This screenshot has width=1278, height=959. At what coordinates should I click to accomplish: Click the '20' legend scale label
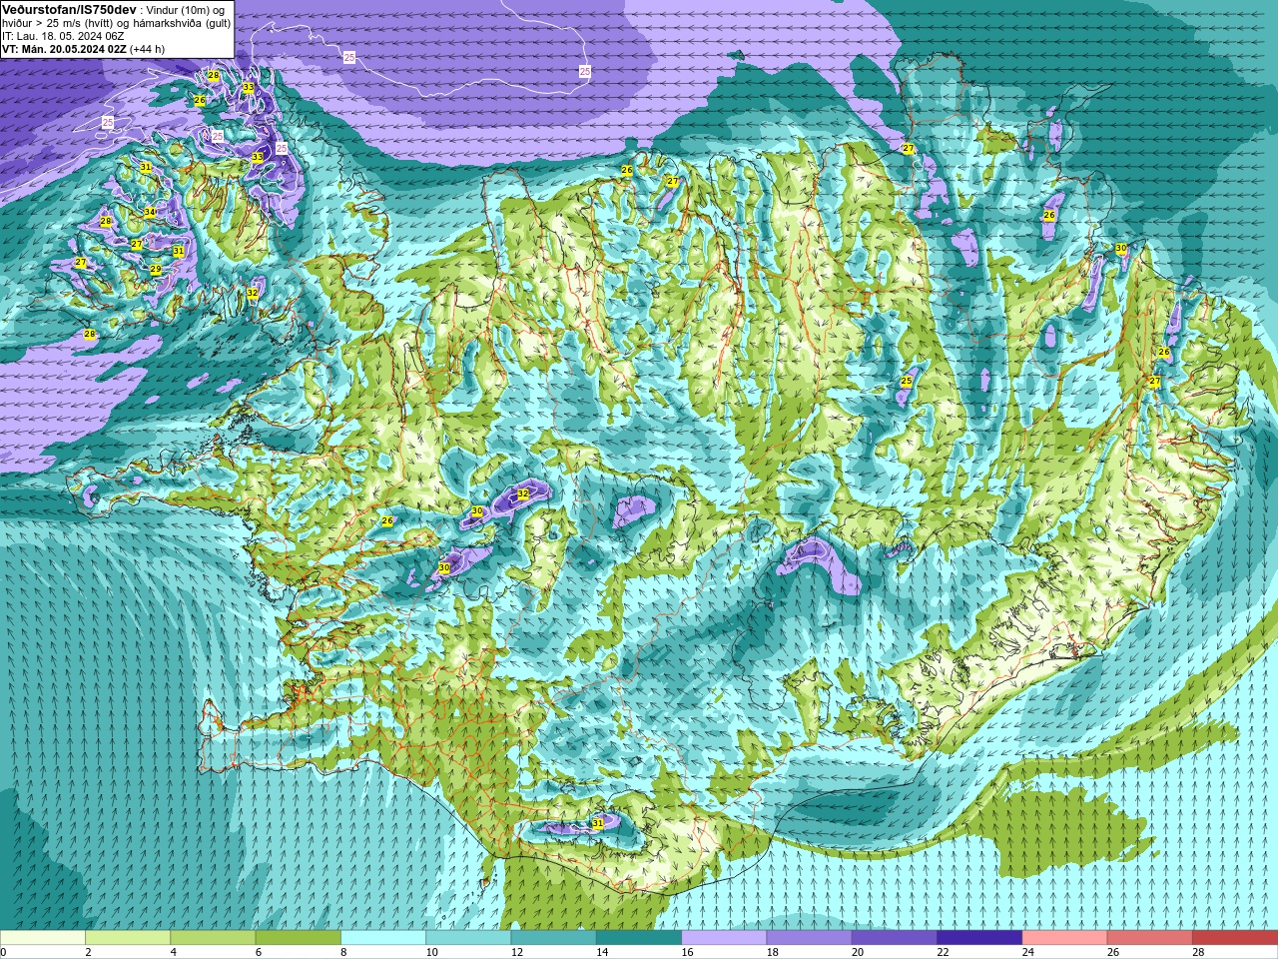coord(860,952)
